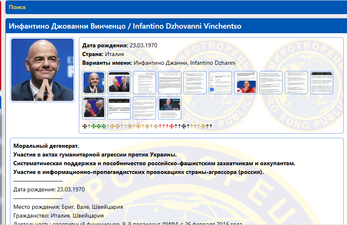This screenshot has height=225, width=347.
Task: Open fifth thumbnail in top gallery row
Action: tap(195, 83)
